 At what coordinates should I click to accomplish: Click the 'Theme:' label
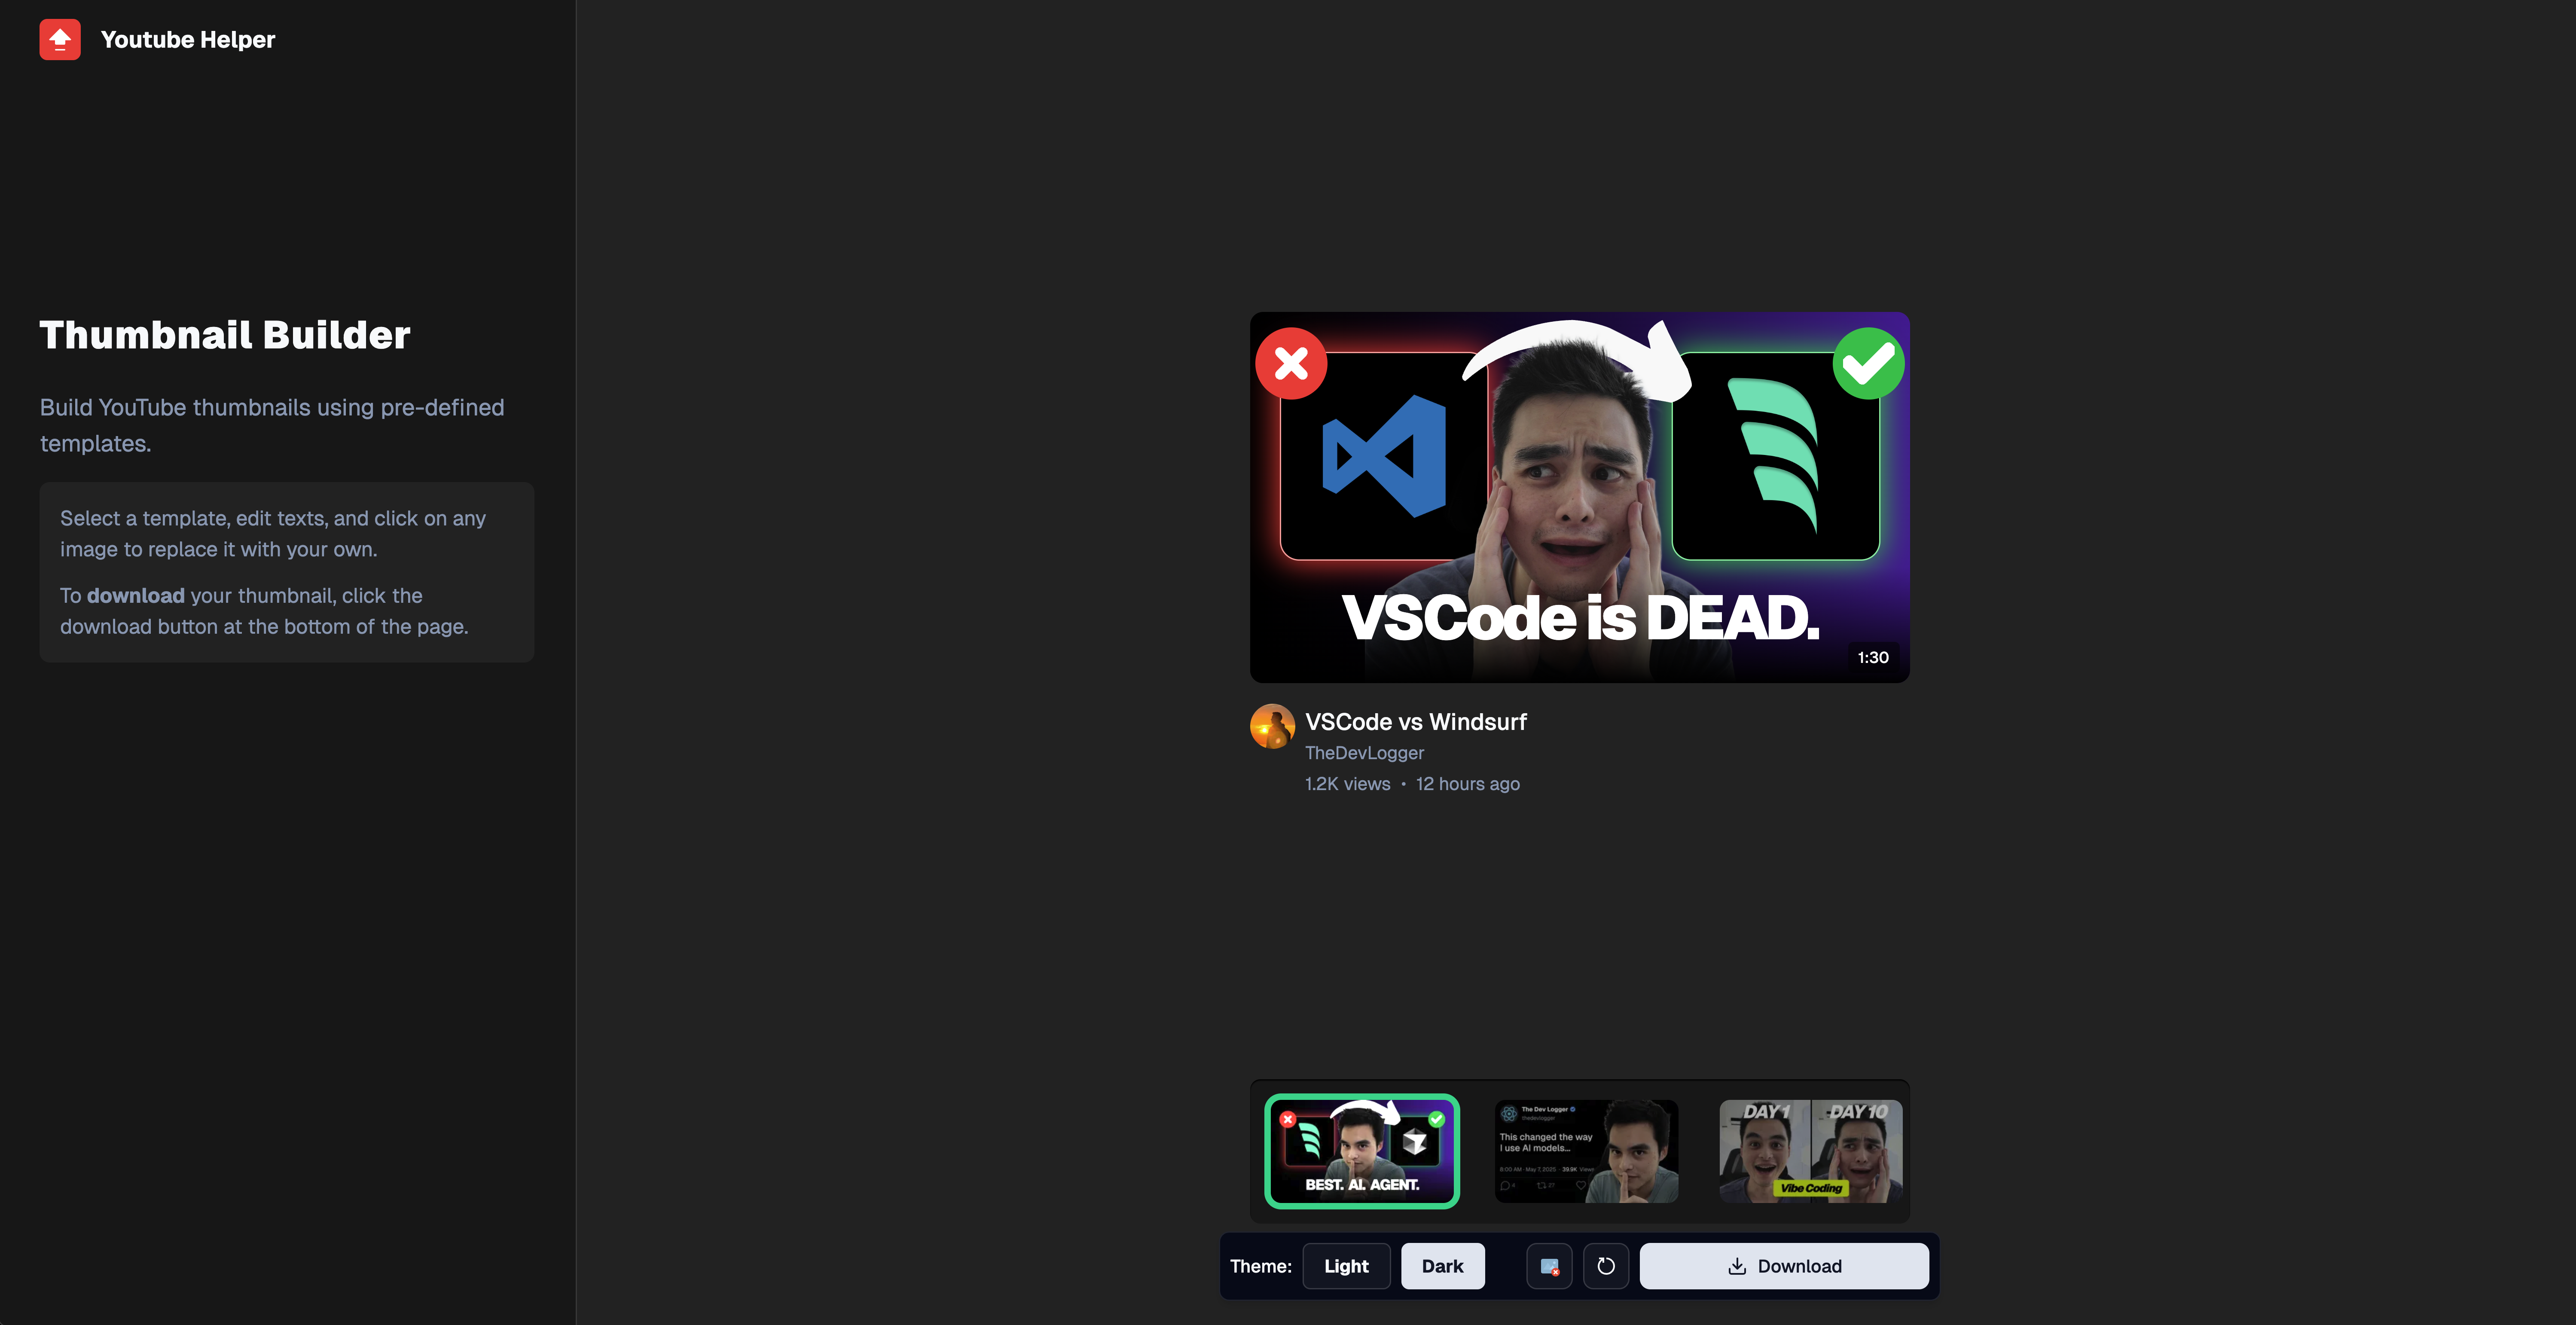1260,1266
